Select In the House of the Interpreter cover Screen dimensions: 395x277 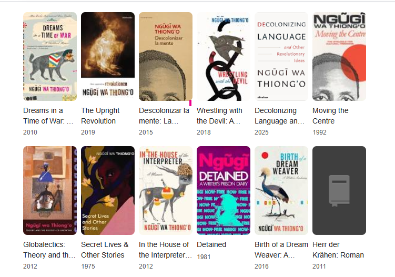pos(166,190)
